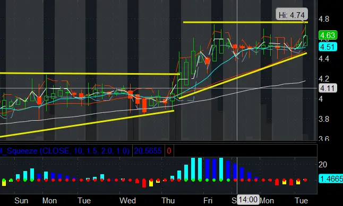
Task: Click the red 0 squeeze value
Action: click(x=169, y=151)
